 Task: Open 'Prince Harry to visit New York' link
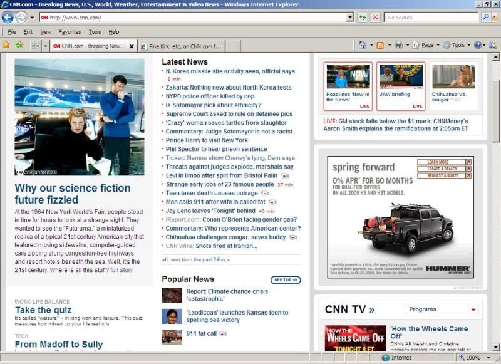coord(207,140)
